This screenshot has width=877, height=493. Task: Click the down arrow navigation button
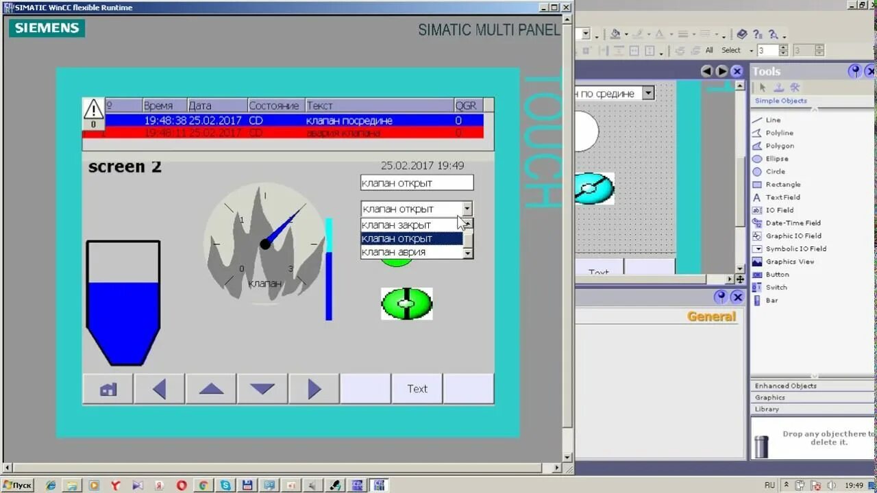(262, 389)
